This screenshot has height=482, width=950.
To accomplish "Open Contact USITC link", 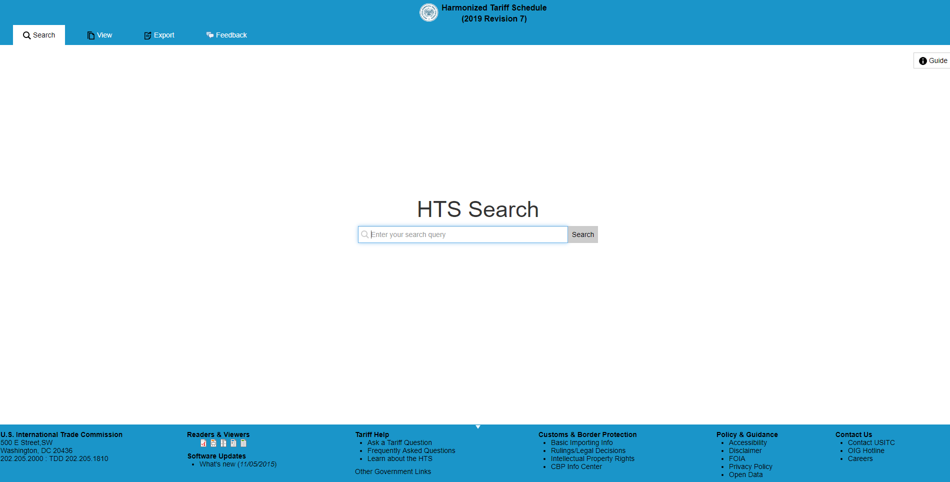I will [871, 442].
